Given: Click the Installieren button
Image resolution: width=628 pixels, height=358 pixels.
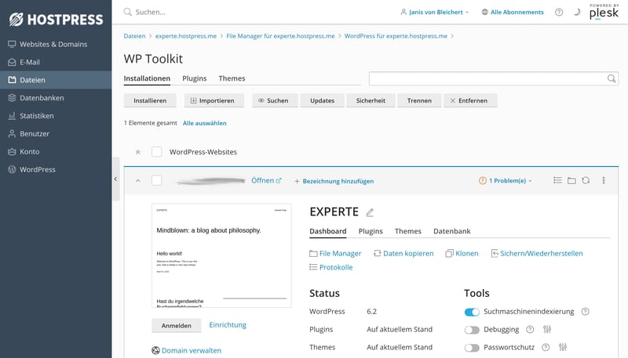Looking at the screenshot, I should pyautogui.click(x=150, y=101).
